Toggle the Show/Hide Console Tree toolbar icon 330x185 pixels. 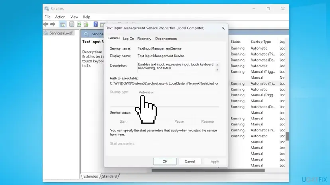63,24
